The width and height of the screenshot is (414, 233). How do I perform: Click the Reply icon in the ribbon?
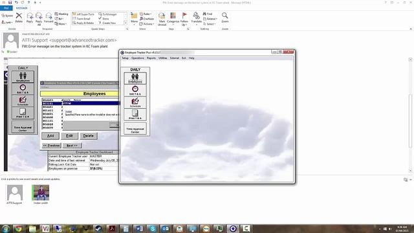pos(30,17)
